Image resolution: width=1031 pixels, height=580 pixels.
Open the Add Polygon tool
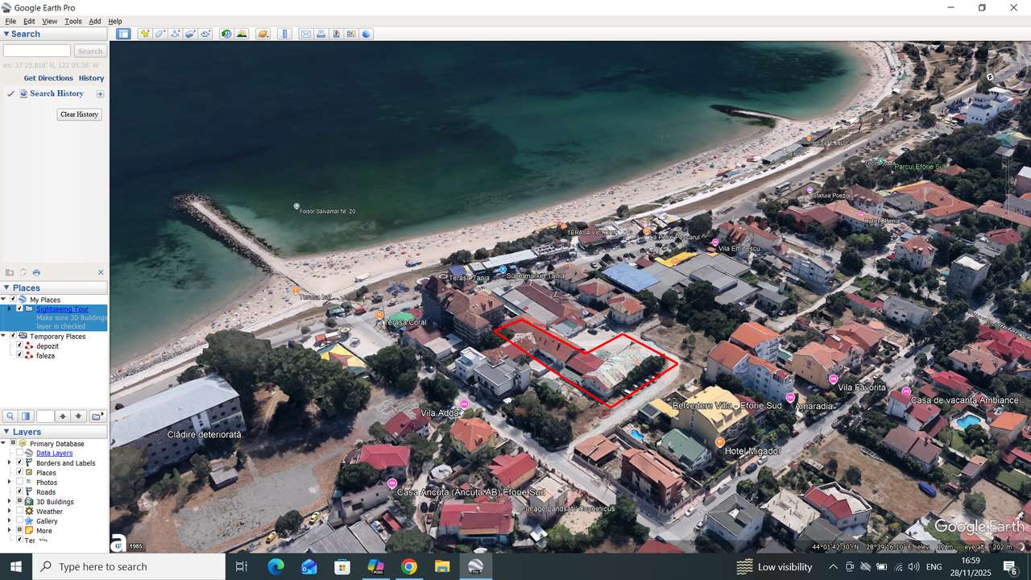pyautogui.click(x=159, y=33)
